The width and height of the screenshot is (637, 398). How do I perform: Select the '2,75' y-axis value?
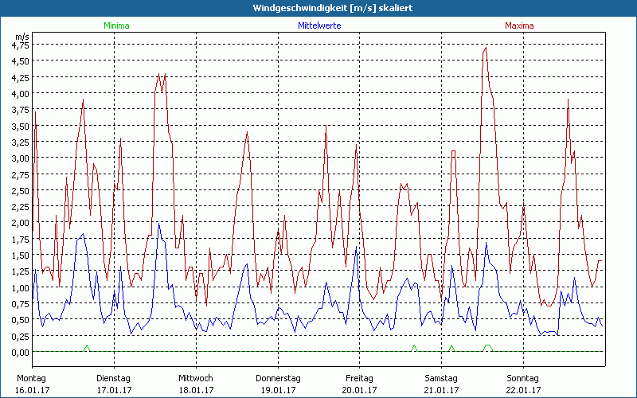click(21, 174)
